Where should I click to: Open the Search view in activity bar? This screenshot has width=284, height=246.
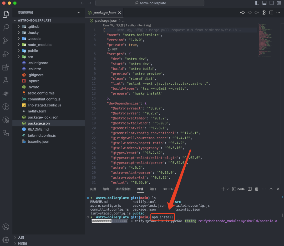6,27
